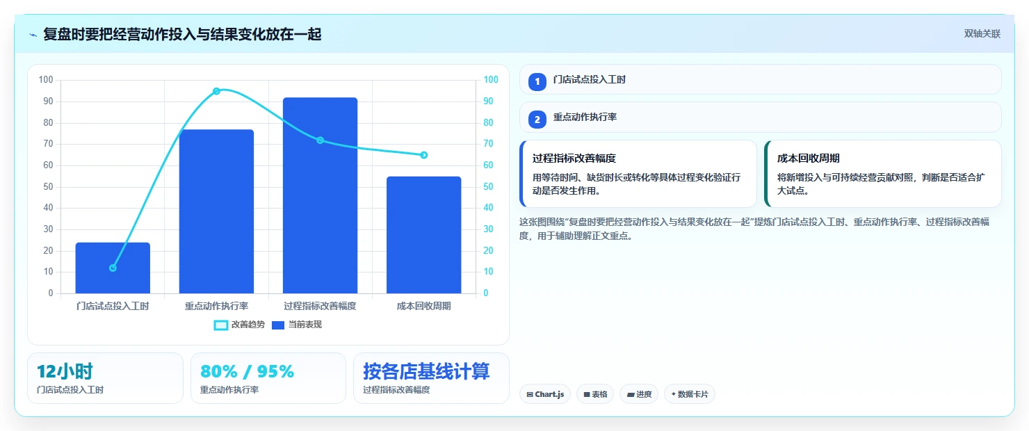Click the number 2 badge icon

click(537, 120)
